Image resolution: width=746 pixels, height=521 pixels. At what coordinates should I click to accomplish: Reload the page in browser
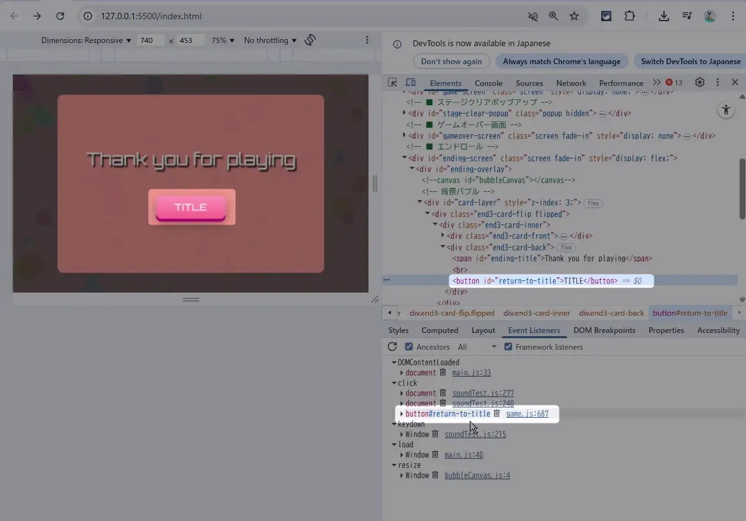60,16
